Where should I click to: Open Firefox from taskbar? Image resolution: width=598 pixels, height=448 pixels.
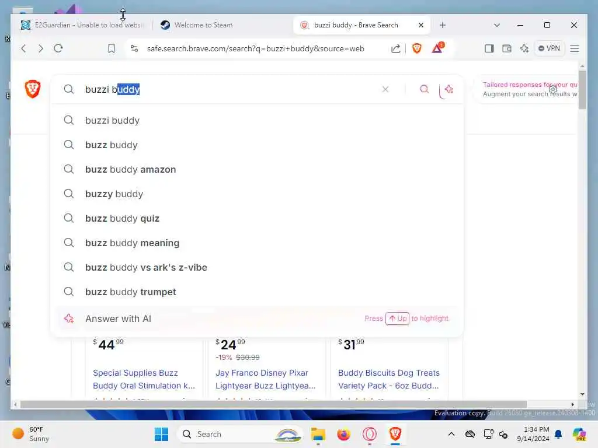tap(343, 434)
